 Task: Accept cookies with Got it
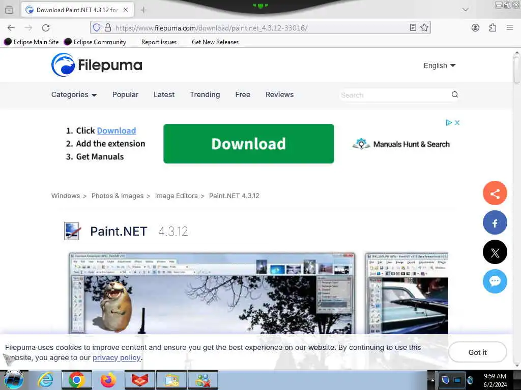[x=477, y=352]
